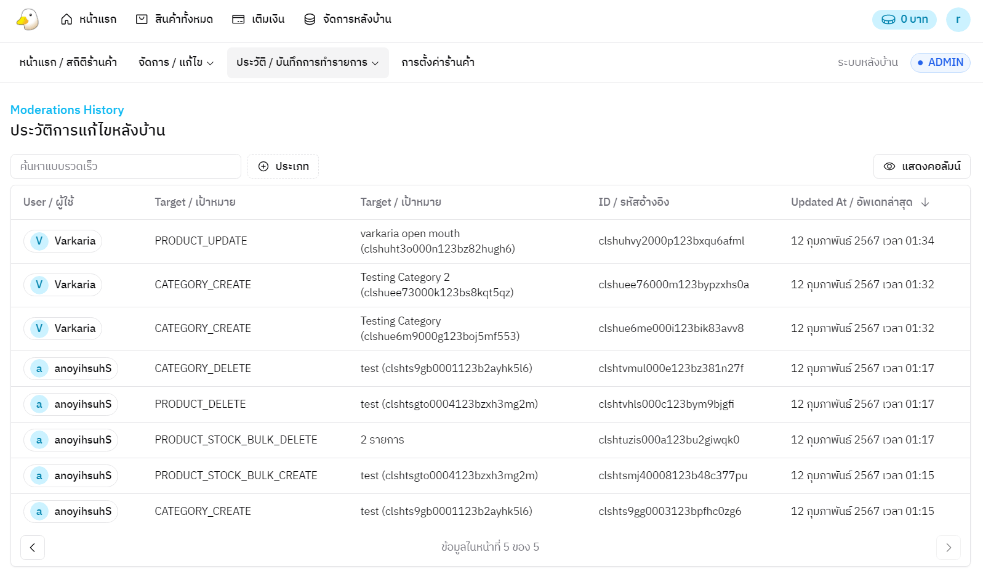Click the next page arrow button
The image size is (983, 579).
948,548
